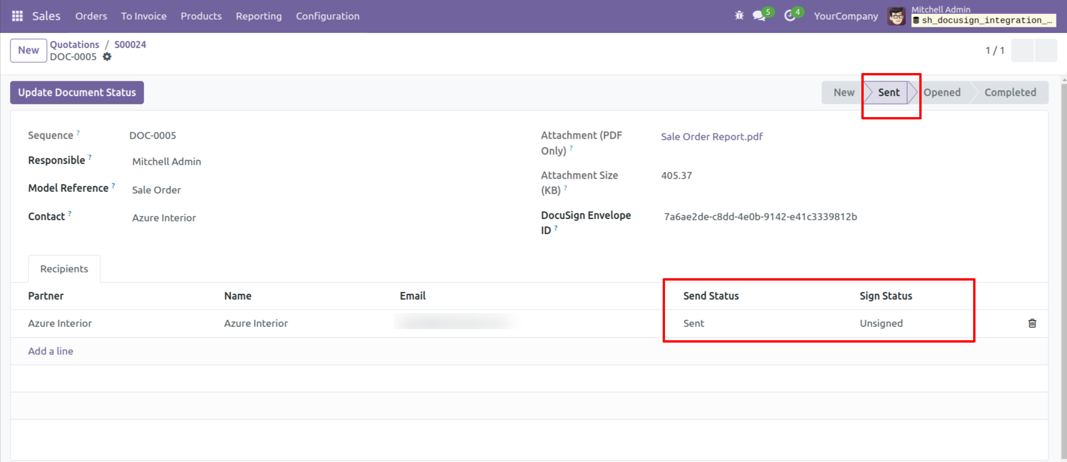Click the gear icon beside DOC-0005
This screenshot has width=1067, height=462.
[x=107, y=57]
